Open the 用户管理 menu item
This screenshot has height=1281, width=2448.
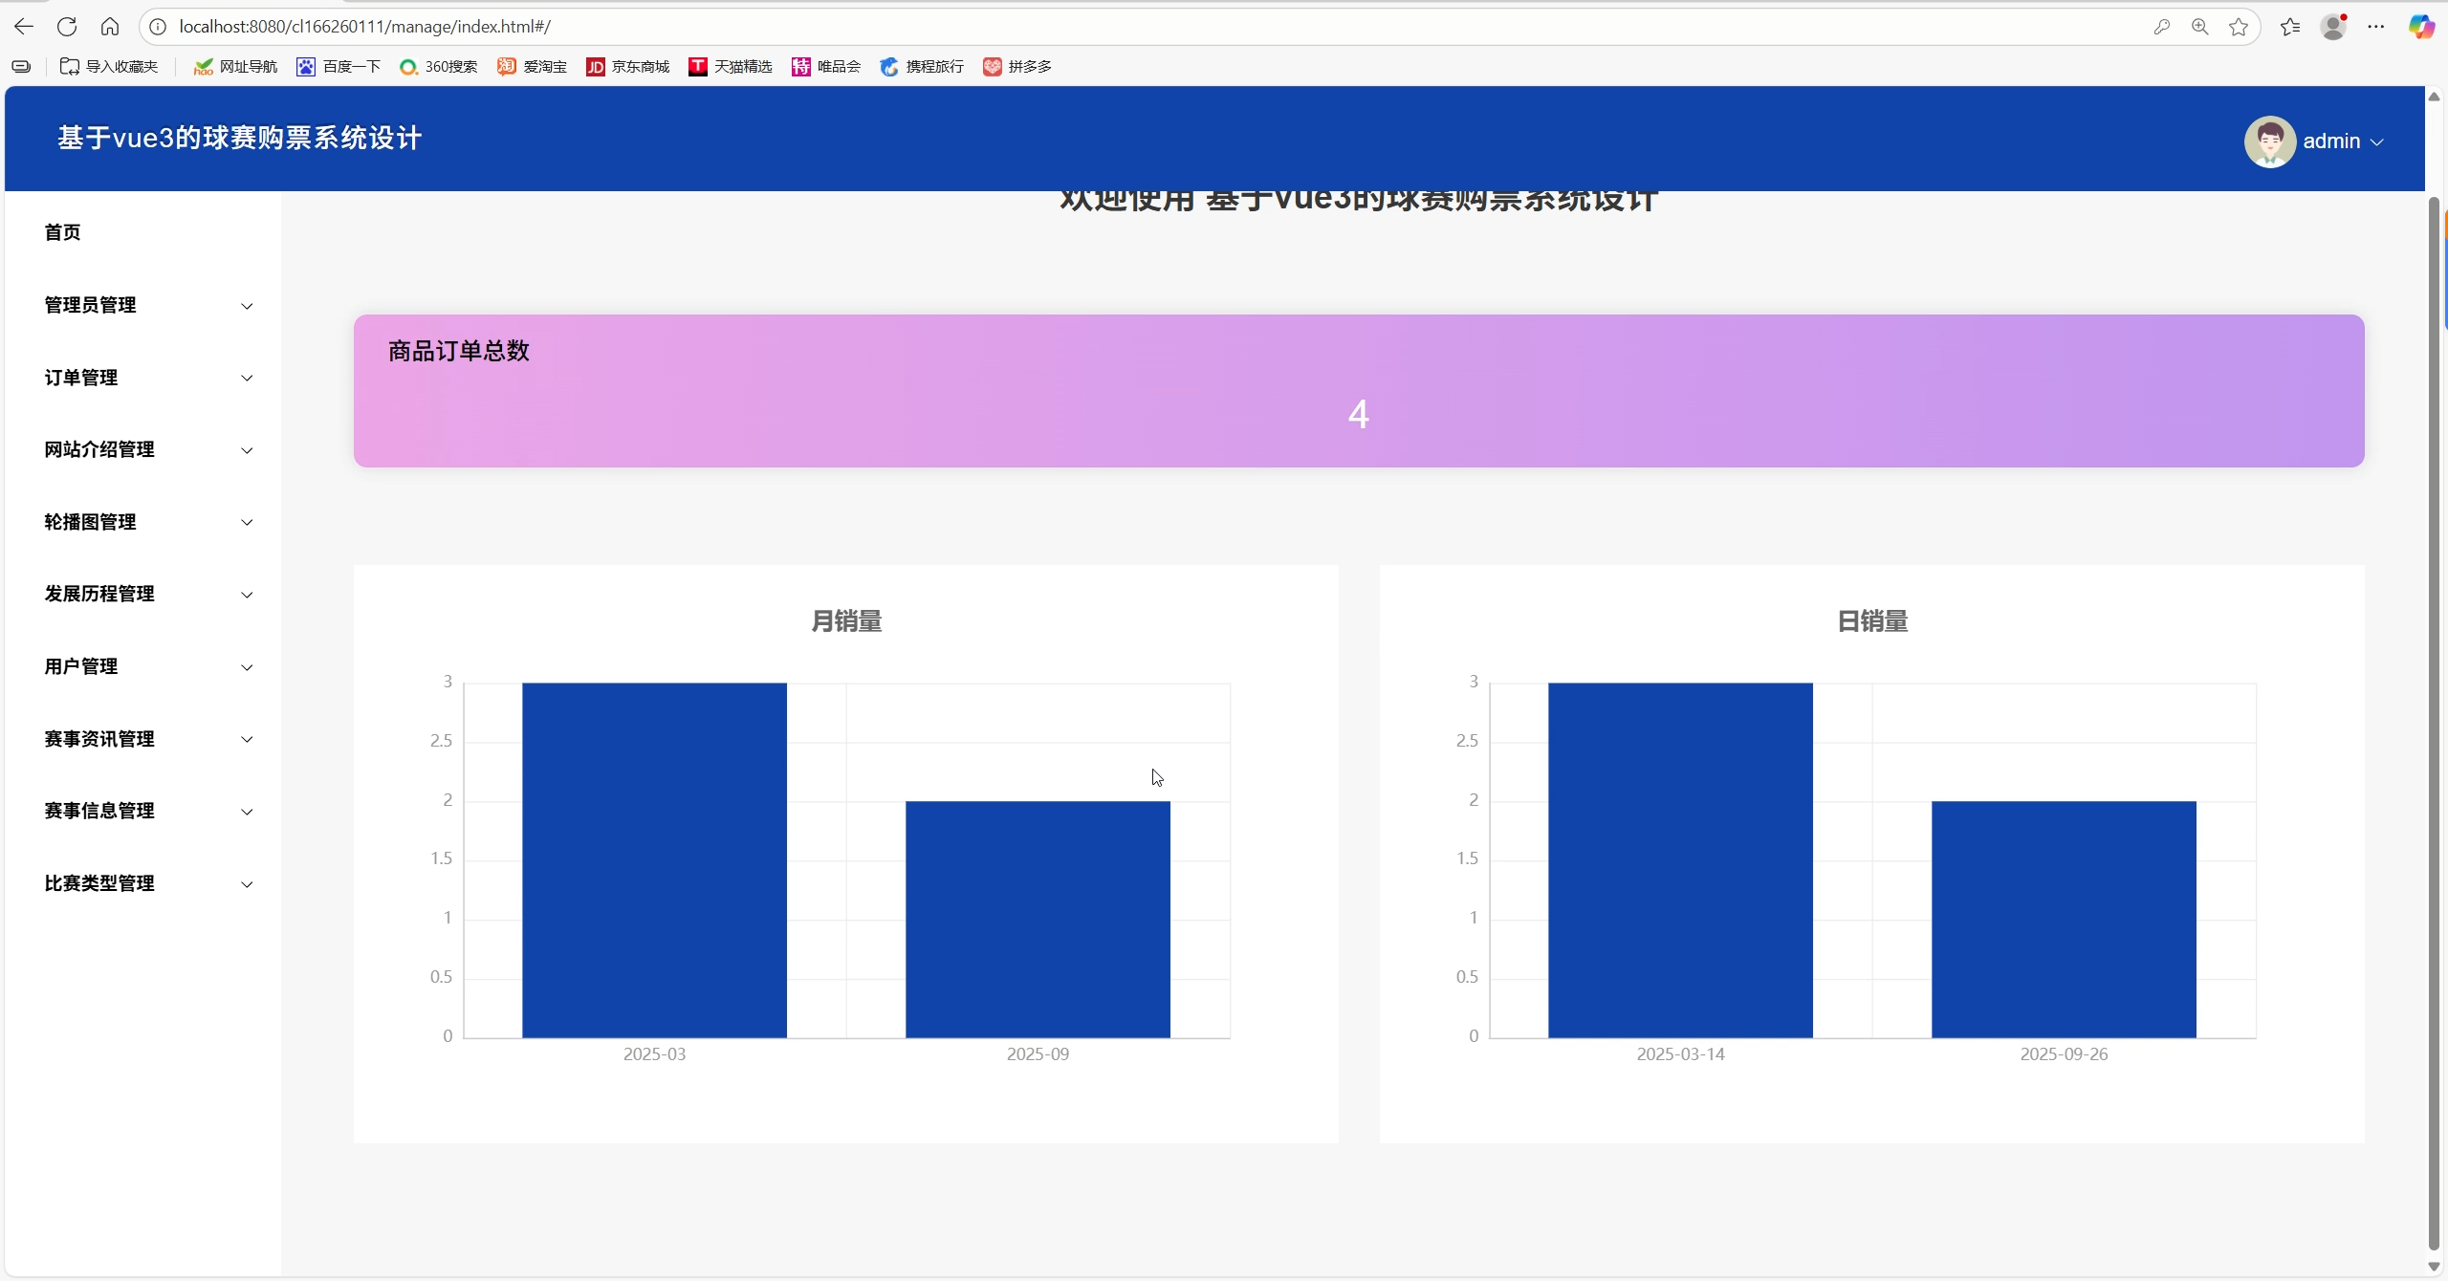pos(81,666)
